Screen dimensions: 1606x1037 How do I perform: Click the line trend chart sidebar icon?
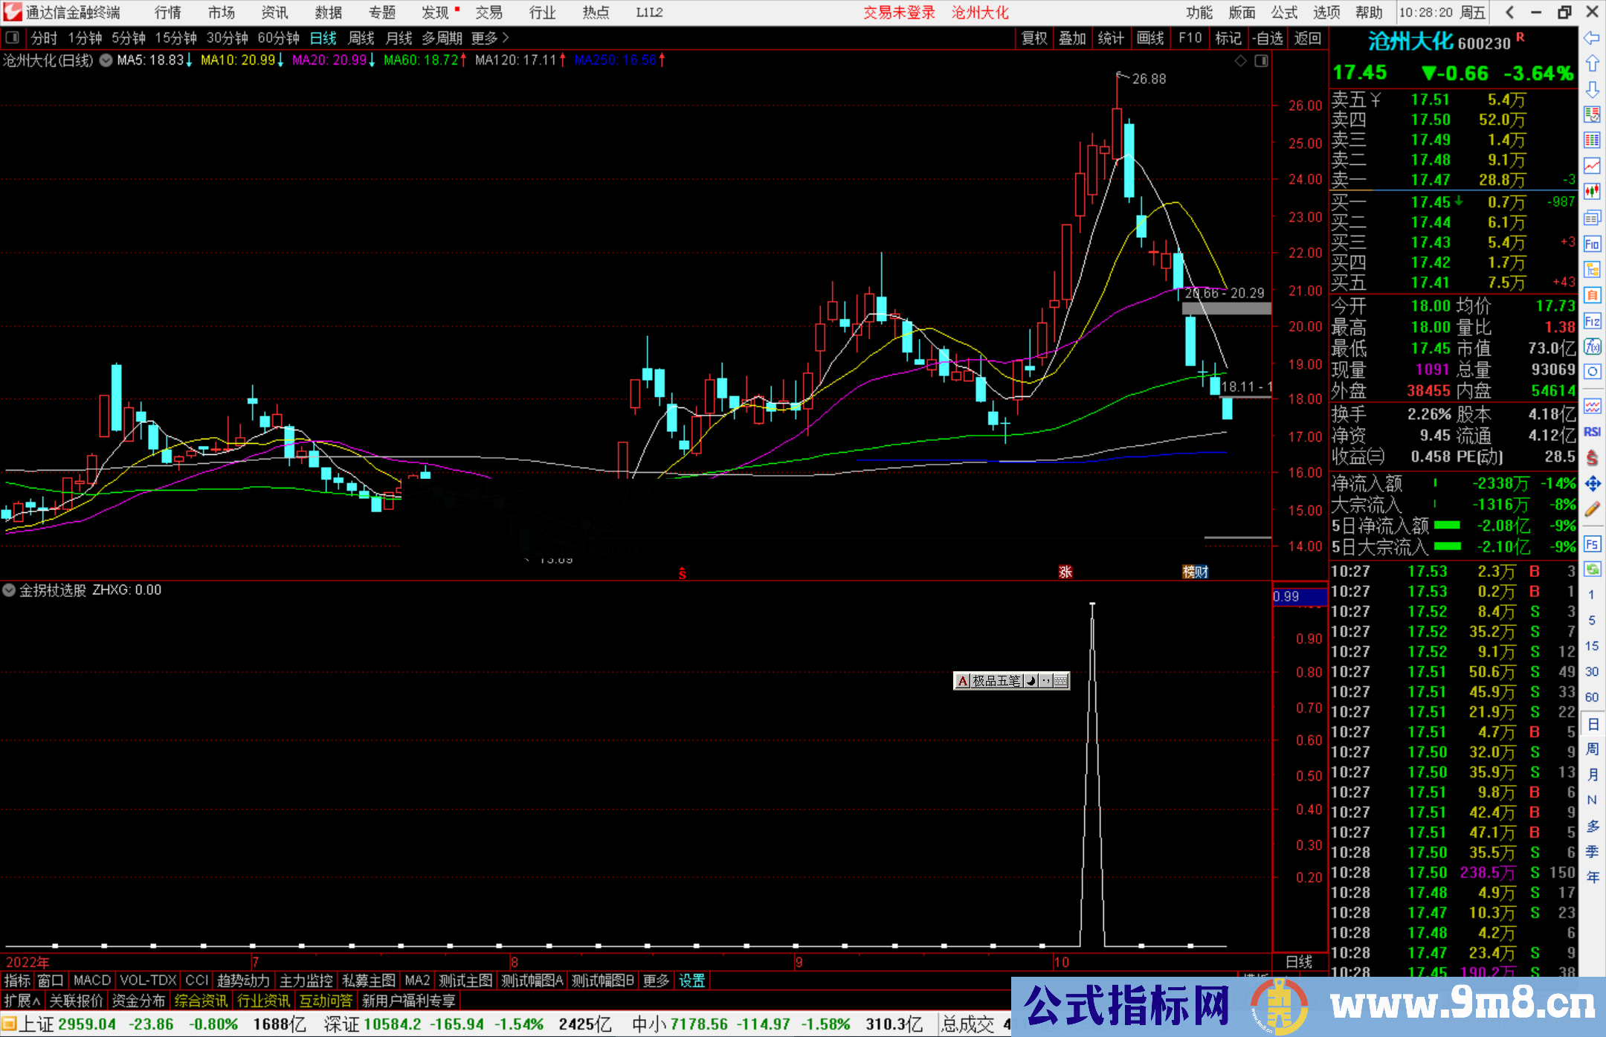point(1592,166)
